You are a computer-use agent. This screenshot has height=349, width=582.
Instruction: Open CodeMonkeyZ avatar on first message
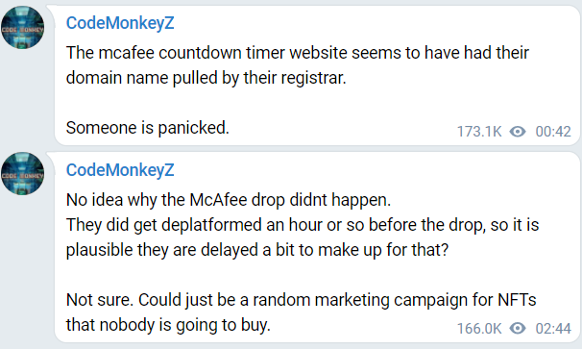click(x=23, y=27)
